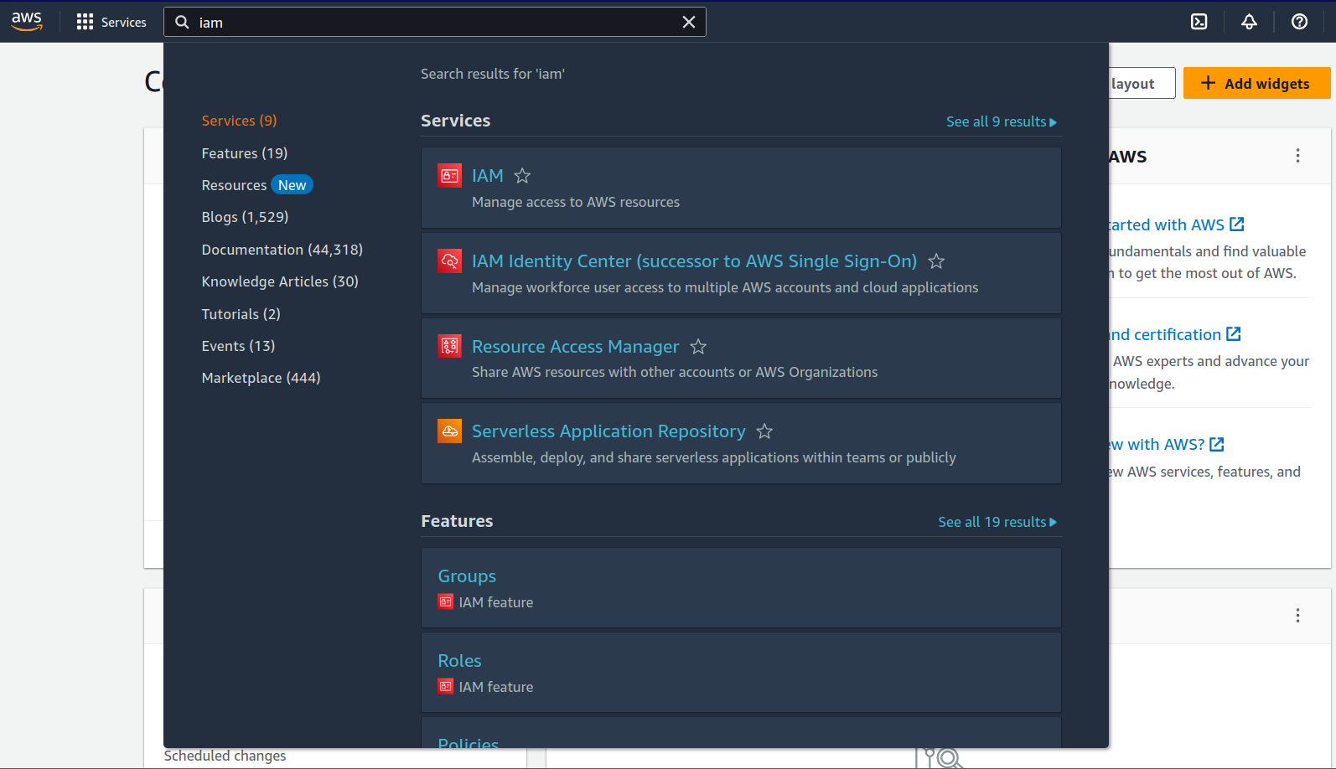Click the Serverless Application Repository orange icon
This screenshot has width=1336, height=769.
(450, 431)
